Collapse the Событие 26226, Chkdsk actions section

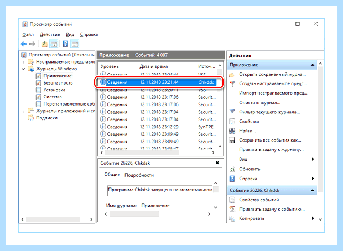pyautogui.click(x=313, y=190)
